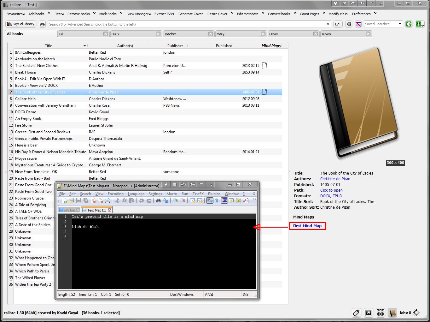The height and width of the screenshot is (322, 430).
Task: Open the Encoding menu in Notepad++
Action: (115, 194)
